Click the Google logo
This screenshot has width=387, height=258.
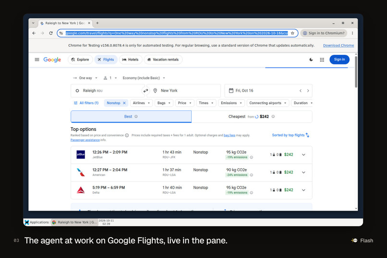[x=52, y=60]
